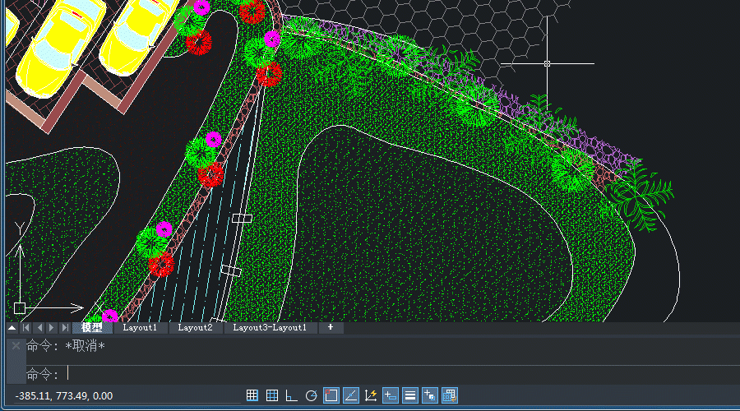Open the Layout3-Layout1 tab

pos(270,327)
